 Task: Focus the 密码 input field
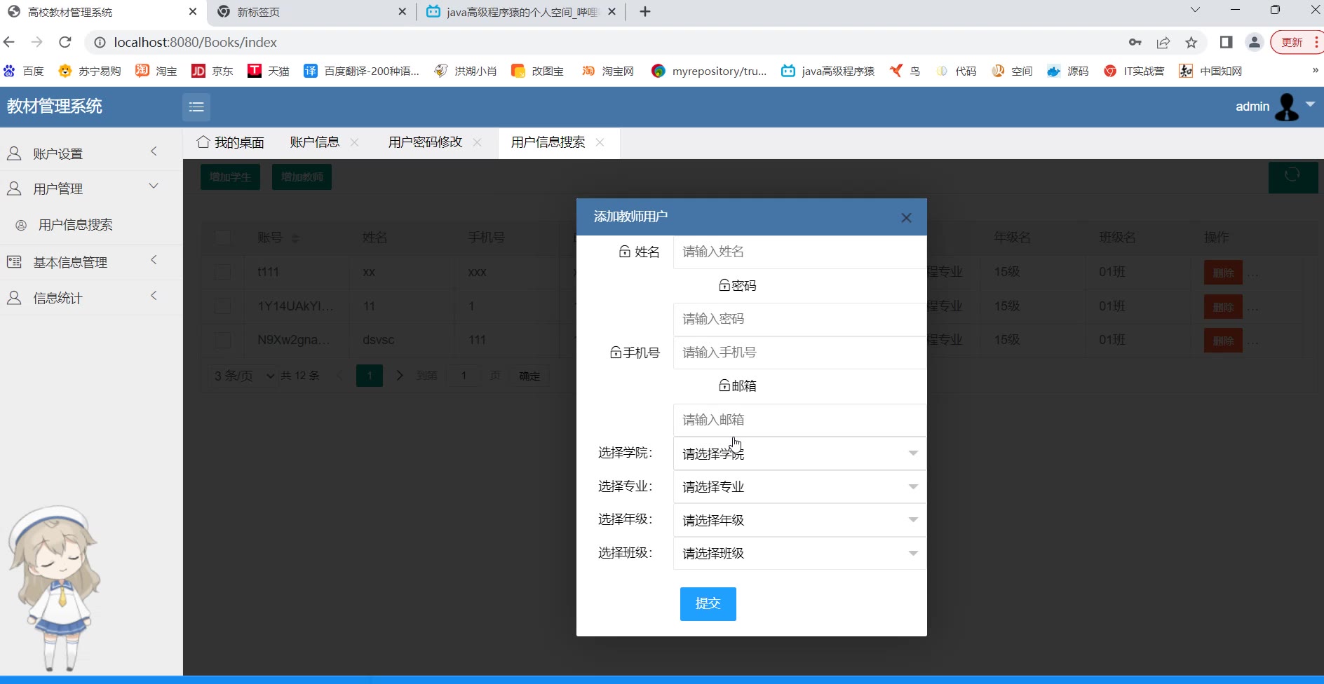[x=799, y=319]
